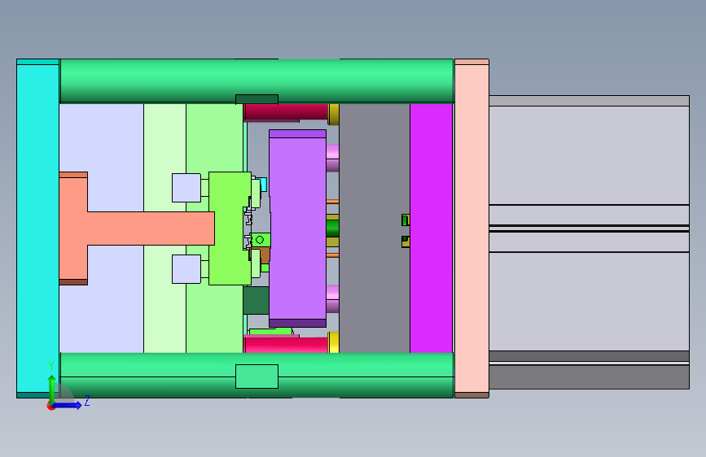Screen dimensions: 706x457
Task: Select the bright green central block
Action: 229,228
